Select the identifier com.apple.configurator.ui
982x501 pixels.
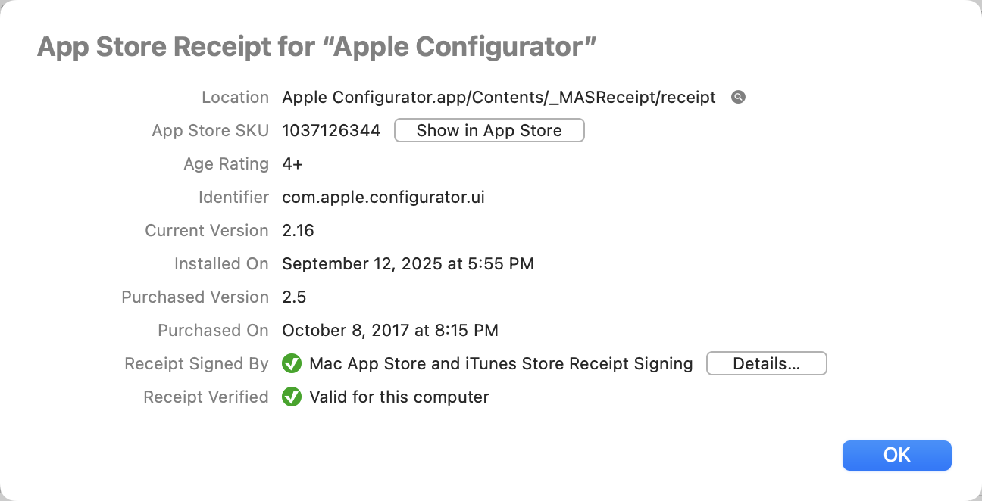(383, 197)
